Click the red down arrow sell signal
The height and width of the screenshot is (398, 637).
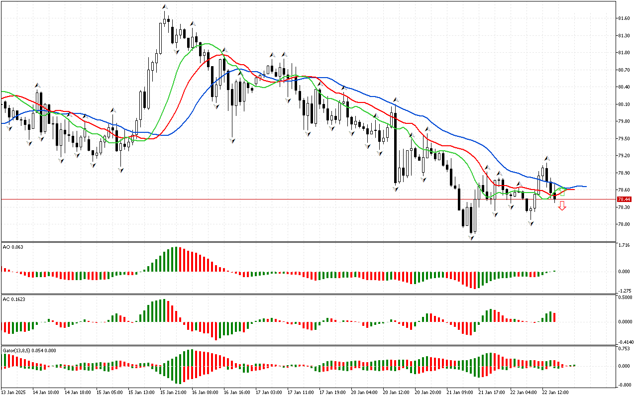click(x=562, y=206)
